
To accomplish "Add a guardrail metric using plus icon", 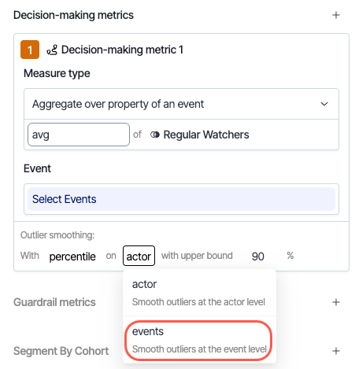I will coord(336,302).
